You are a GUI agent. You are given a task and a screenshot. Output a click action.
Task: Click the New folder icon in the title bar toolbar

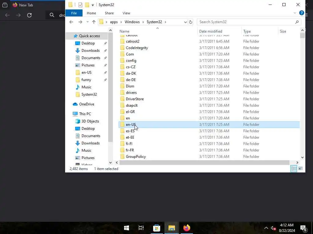pos(87,5)
